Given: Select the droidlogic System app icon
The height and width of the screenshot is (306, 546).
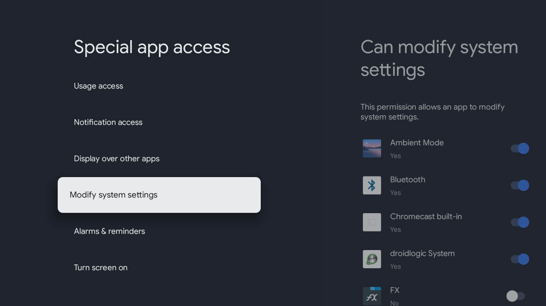Looking at the screenshot, I should point(372,259).
